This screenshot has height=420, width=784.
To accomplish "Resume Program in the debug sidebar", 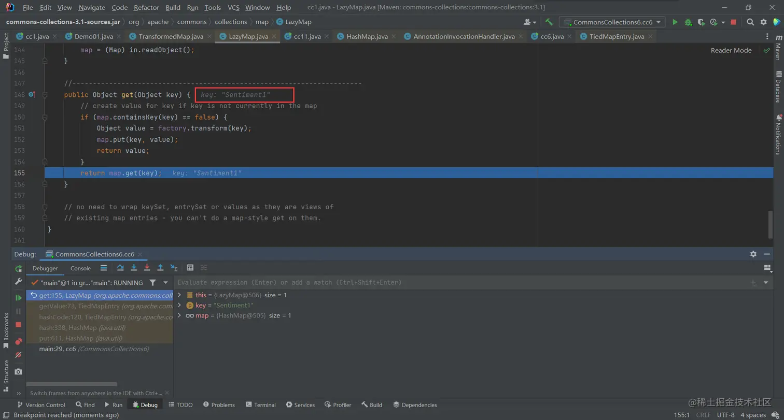I will coord(19,298).
